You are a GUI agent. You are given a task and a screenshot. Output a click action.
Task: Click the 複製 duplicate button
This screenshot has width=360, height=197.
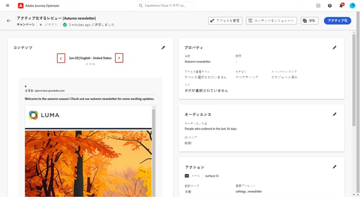(x=310, y=21)
